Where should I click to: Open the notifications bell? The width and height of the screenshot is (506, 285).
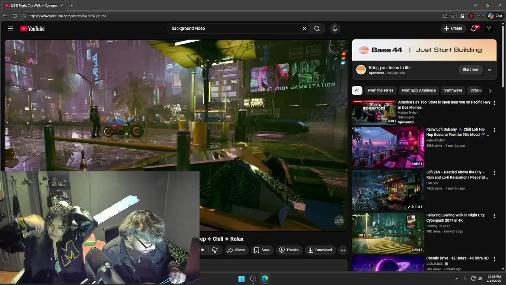tap(474, 28)
